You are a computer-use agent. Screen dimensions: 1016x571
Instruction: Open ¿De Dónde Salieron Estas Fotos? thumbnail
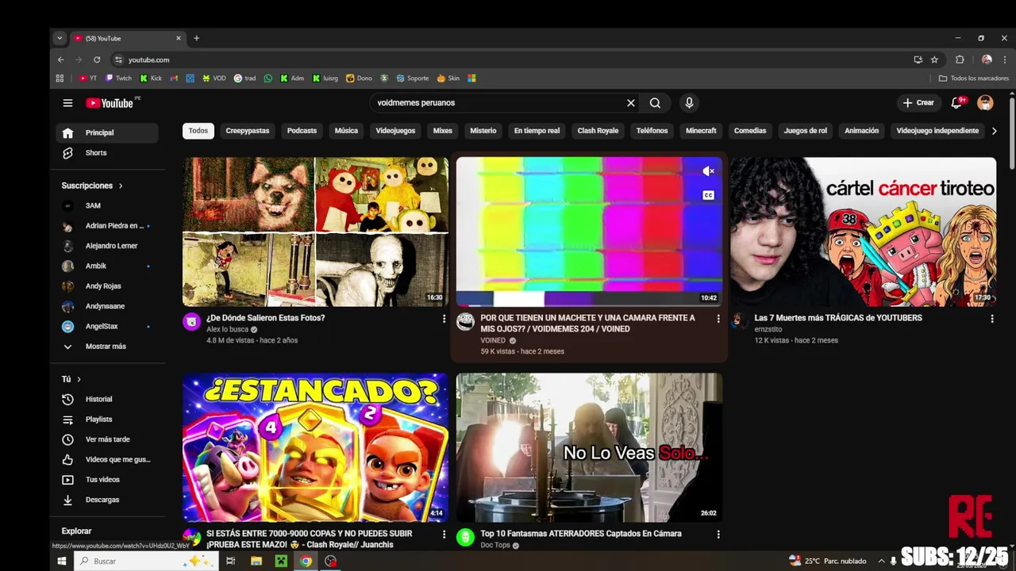coord(315,232)
